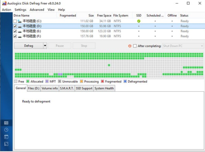Click the 150.00 GB size cell
205x152 pixels.
87,26
